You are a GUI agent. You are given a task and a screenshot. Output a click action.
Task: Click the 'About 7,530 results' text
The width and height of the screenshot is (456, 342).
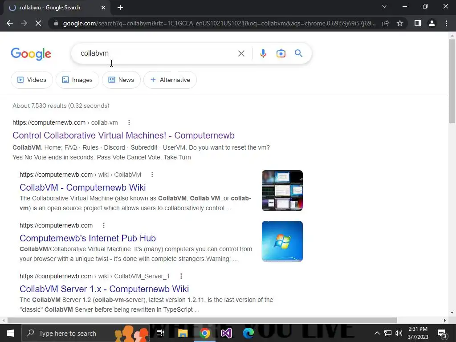61,106
